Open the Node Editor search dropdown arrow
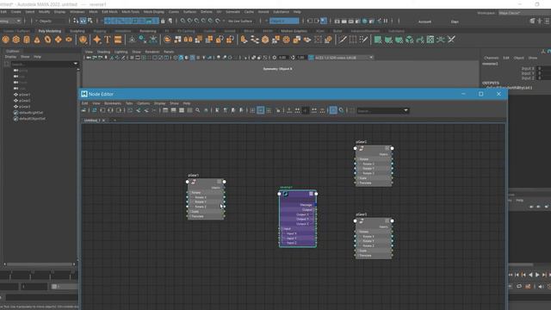 tap(406, 111)
